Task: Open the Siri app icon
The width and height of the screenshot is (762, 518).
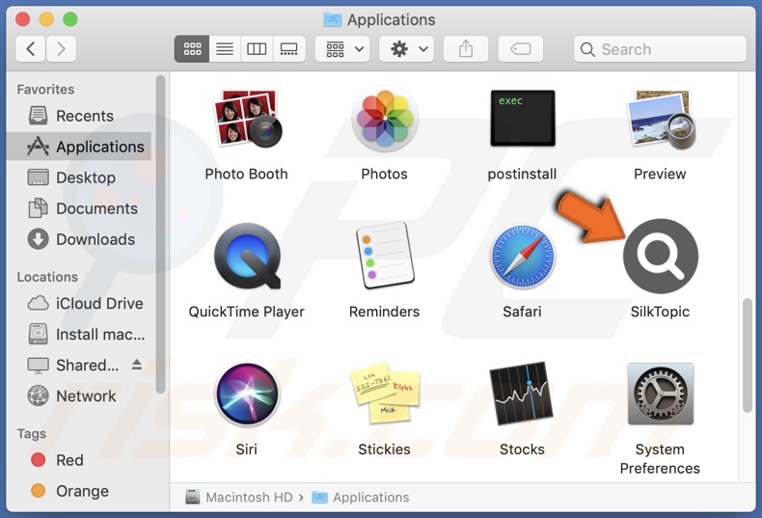Action: [247, 394]
